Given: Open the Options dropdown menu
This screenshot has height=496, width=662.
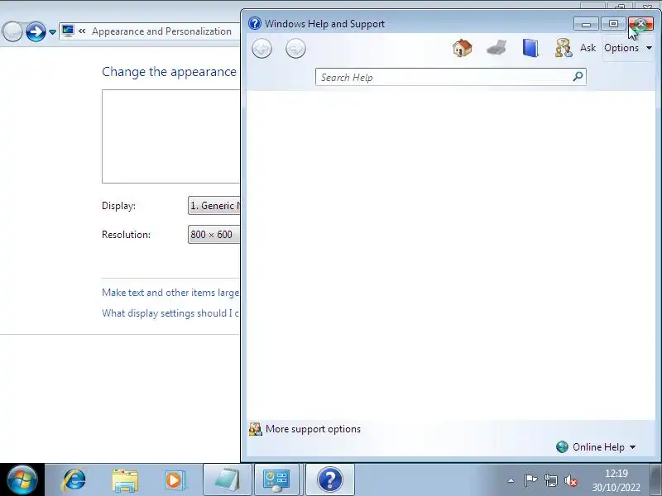Looking at the screenshot, I should click(628, 48).
